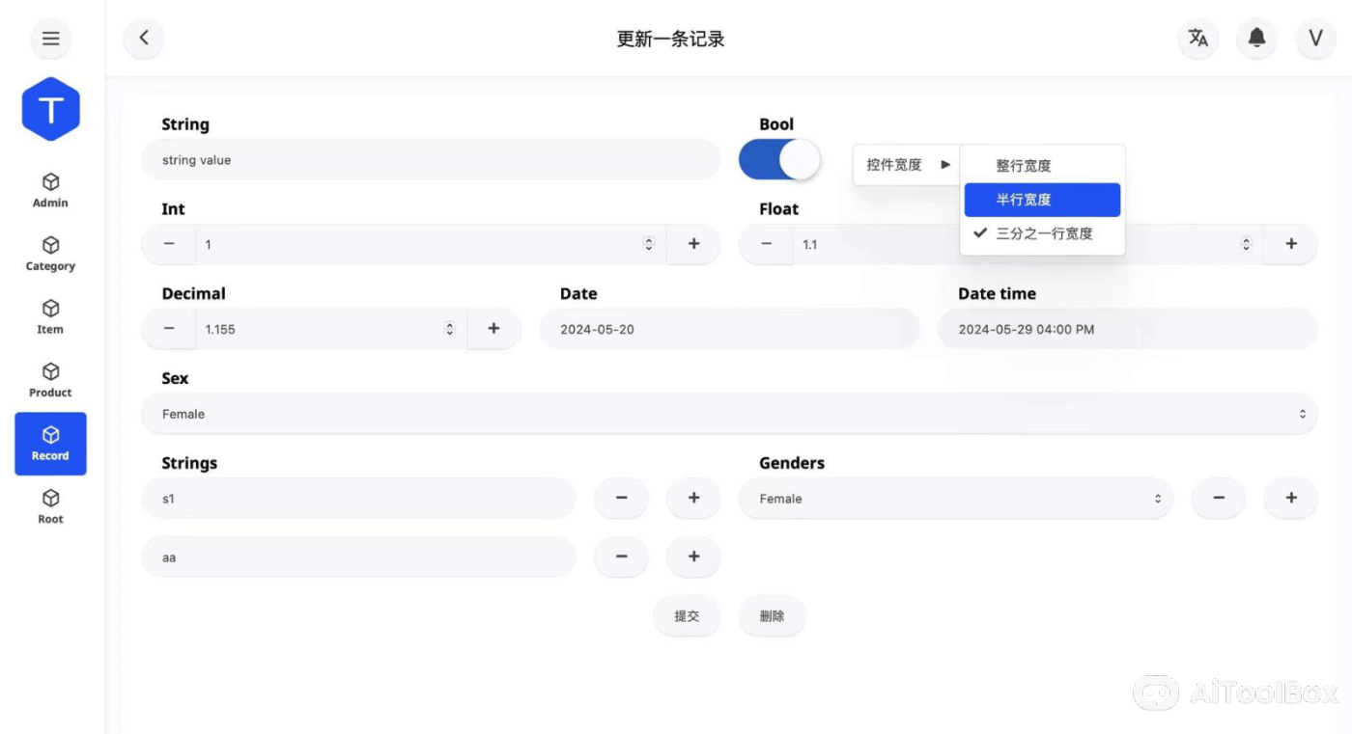Open the Item section
The width and height of the screenshot is (1352, 734).
pos(50,316)
